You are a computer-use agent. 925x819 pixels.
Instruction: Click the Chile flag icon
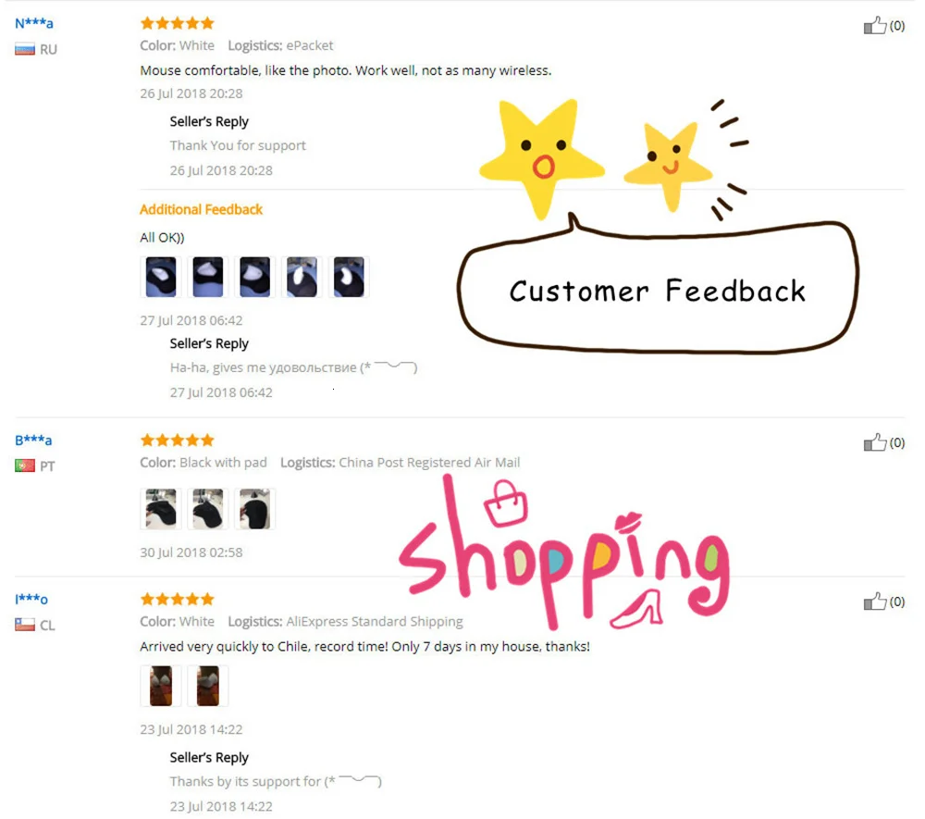coord(25,625)
